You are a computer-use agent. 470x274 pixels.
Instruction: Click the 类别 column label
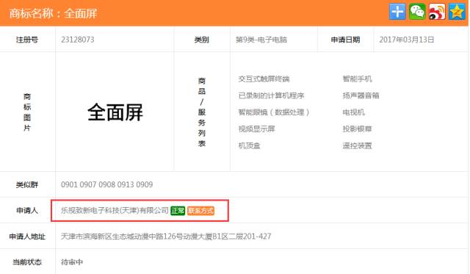(202, 40)
